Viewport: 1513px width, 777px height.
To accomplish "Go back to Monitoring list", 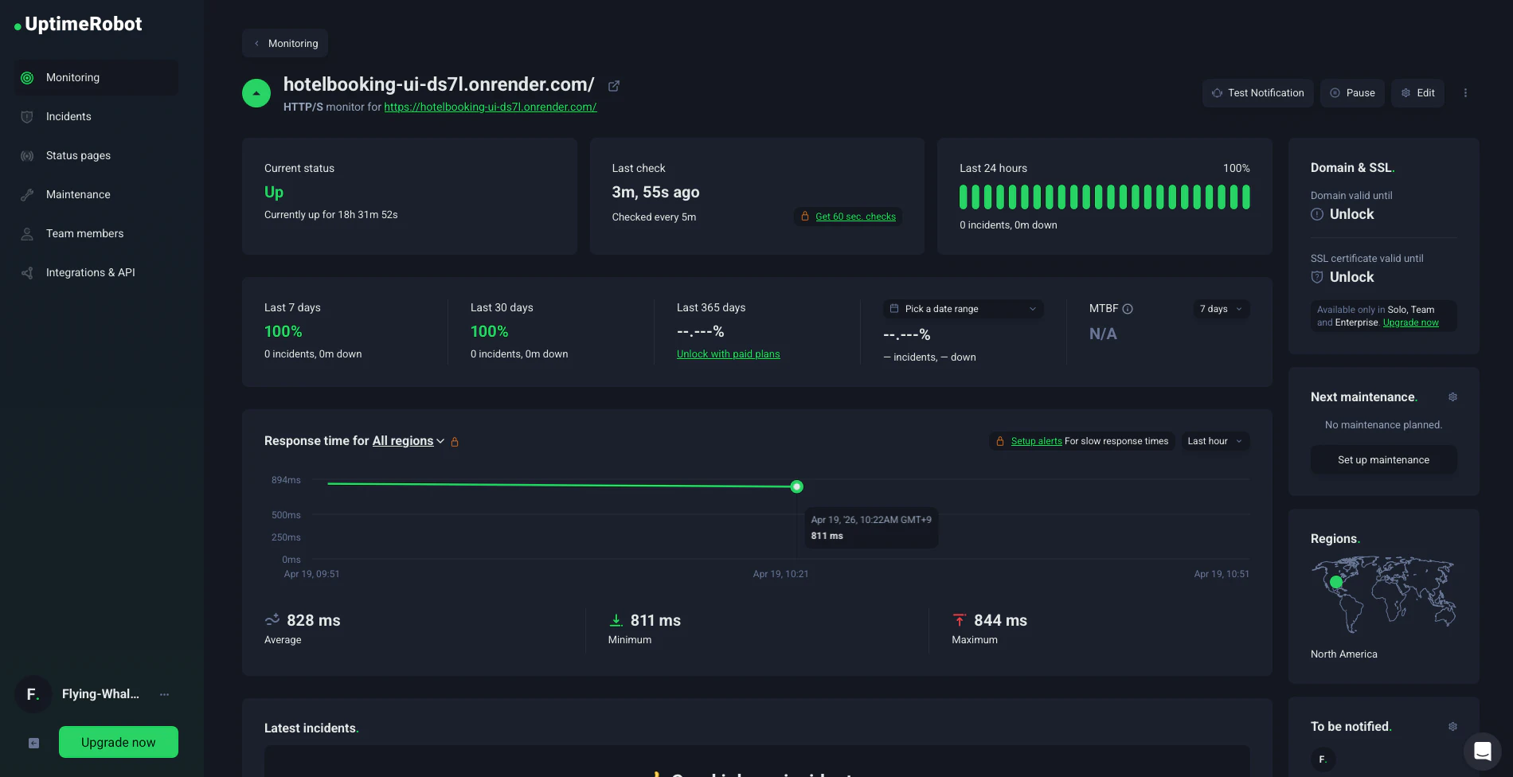I will tap(285, 43).
